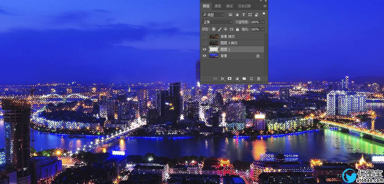384x184 pixels.
Task: Lock image pixels with brush icon
Action: coord(219,29)
